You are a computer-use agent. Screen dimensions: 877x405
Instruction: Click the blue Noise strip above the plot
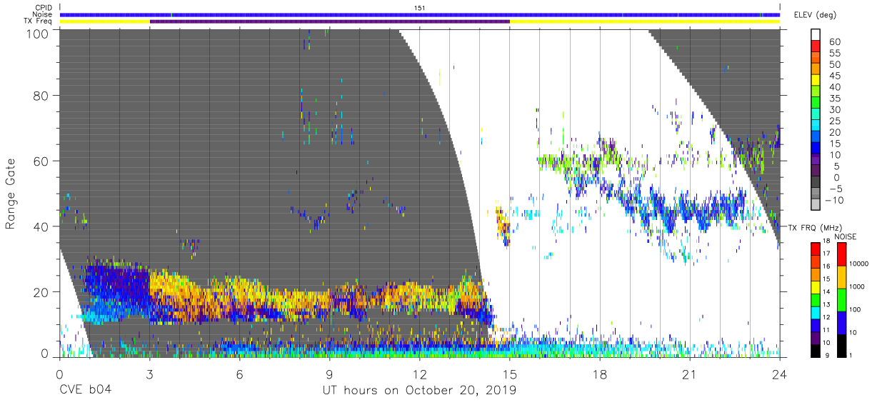pyautogui.click(x=420, y=14)
